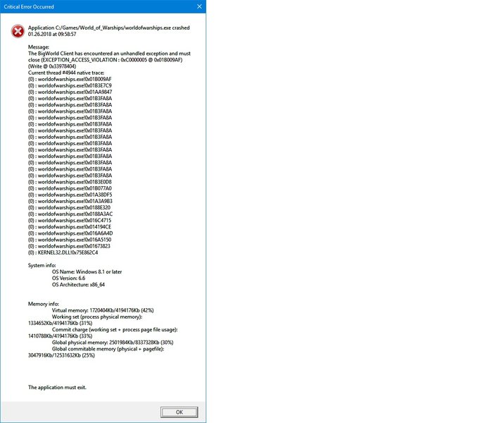This screenshot has width=492, height=423.
Task: Click the red error X icon
Action: (x=18, y=31)
